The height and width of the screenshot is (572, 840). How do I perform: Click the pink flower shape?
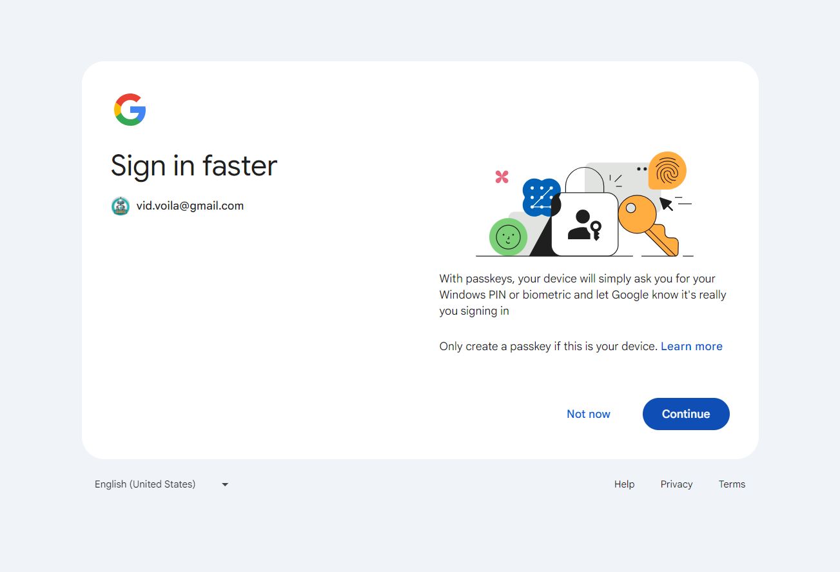(x=502, y=177)
